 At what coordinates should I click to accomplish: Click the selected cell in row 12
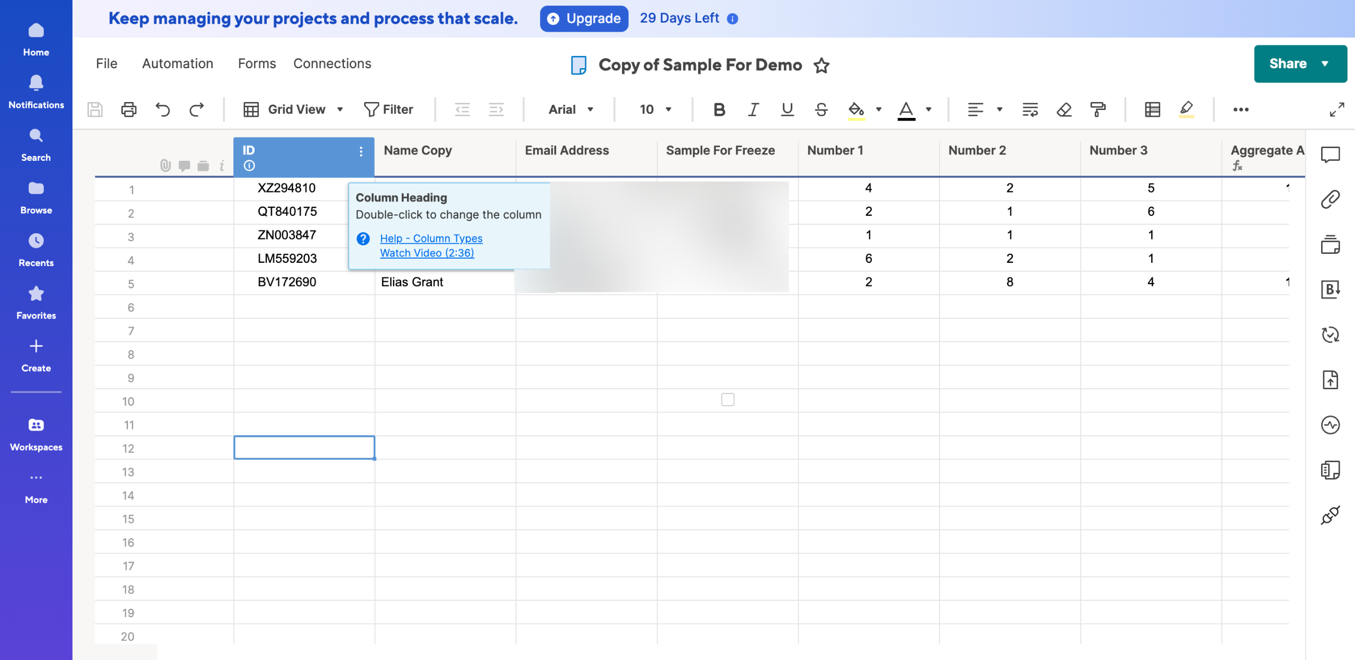pyautogui.click(x=304, y=448)
